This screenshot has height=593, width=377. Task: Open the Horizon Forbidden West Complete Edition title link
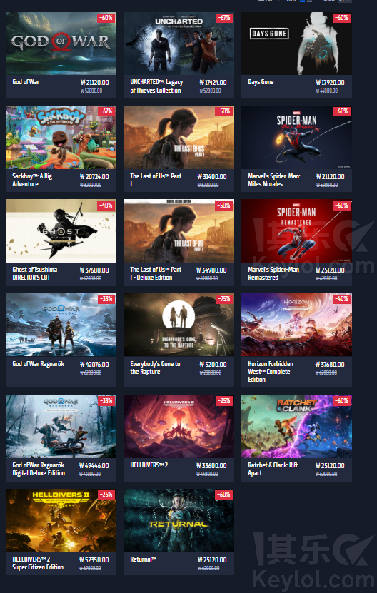click(271, 371)
